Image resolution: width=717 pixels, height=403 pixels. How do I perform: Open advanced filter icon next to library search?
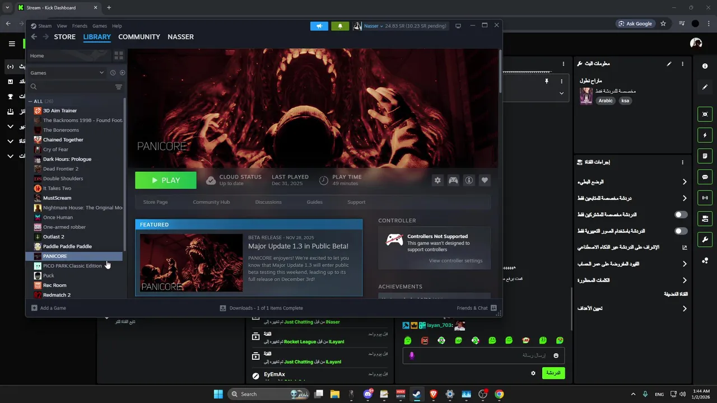(118, 87)
